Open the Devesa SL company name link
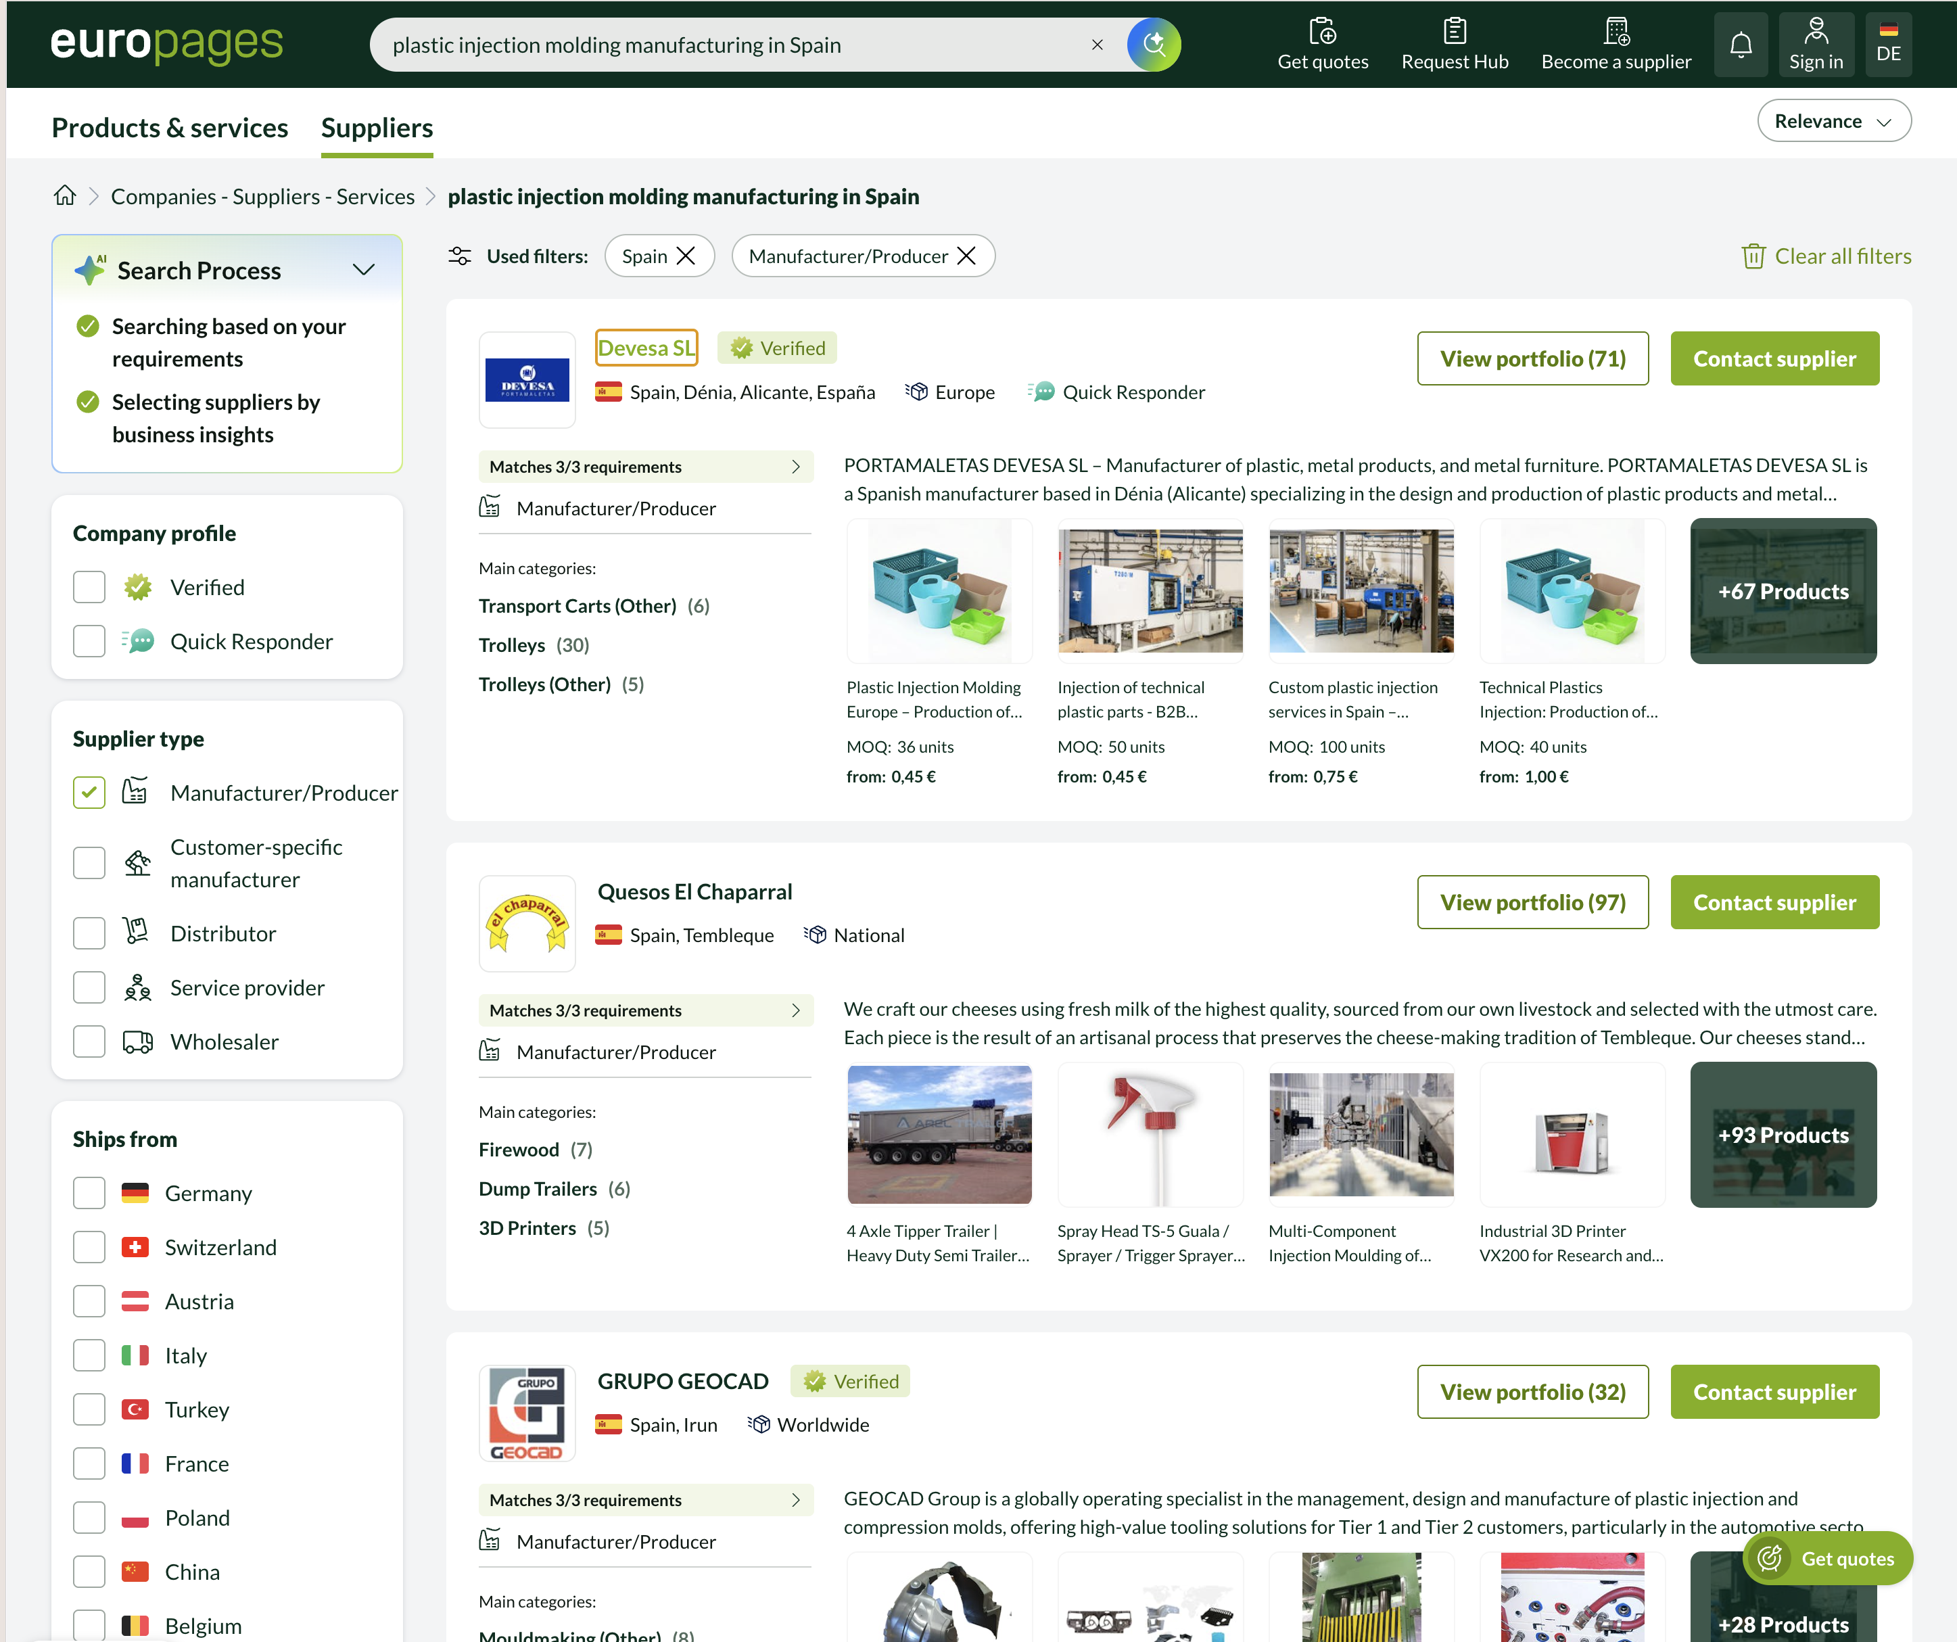 pyautogui.click(x=646, y=348)
